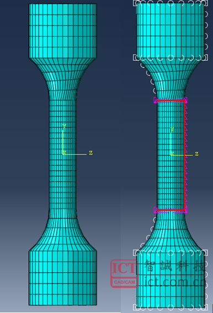Select the Z axis label on right specimen

coord(196,154)
